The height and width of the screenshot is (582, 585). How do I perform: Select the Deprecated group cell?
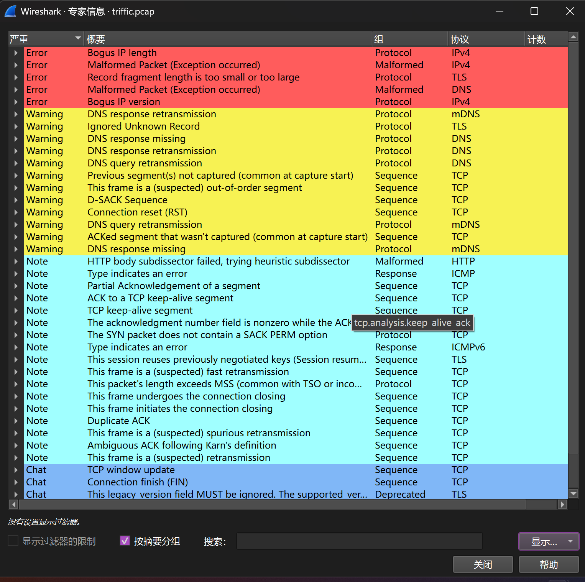point(400,495)
